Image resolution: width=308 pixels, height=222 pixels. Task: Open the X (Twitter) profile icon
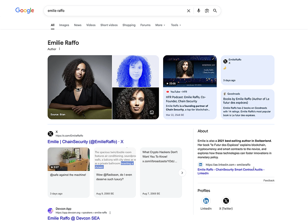click(x=226, y=201)
